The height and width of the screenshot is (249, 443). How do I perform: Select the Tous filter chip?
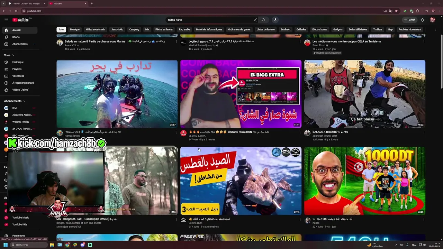[61, 29]
